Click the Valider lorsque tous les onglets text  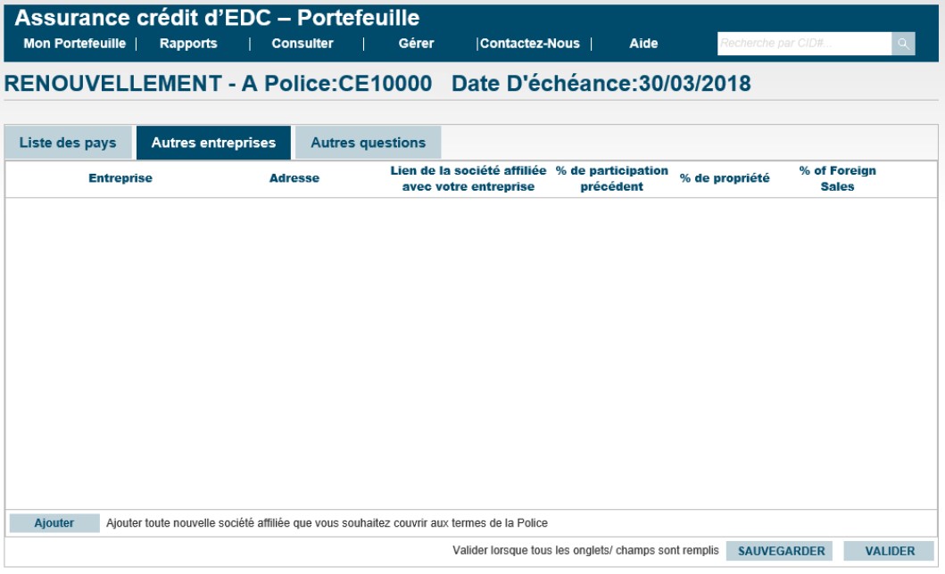pyautogui.click(x=585, y=551)
